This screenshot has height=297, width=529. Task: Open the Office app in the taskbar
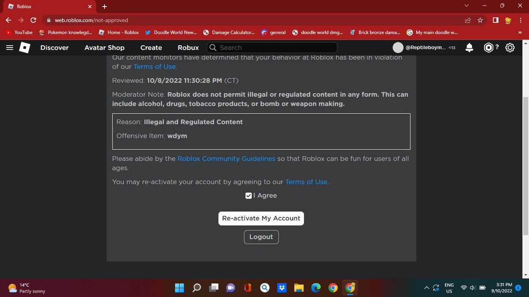click(248, 288)
